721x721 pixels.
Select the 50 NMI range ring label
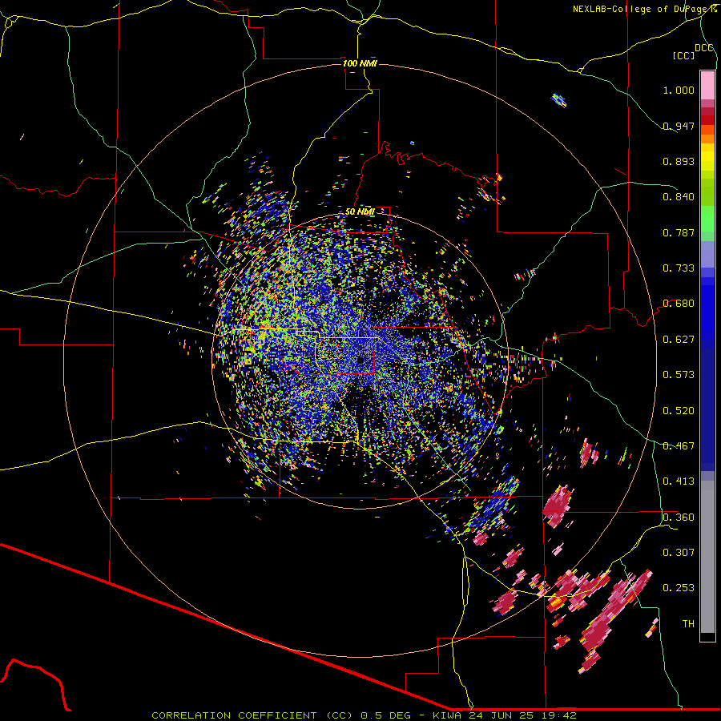click(360, 211)
